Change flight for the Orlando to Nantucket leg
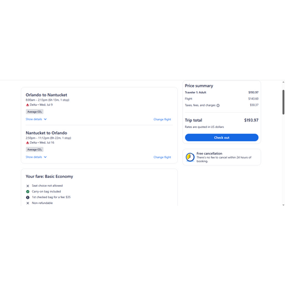285x285 pixels. coord(162,120)
